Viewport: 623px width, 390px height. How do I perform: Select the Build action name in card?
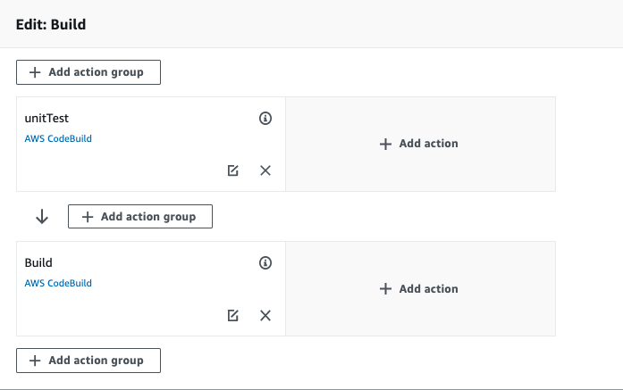click(x=38, y=262)
